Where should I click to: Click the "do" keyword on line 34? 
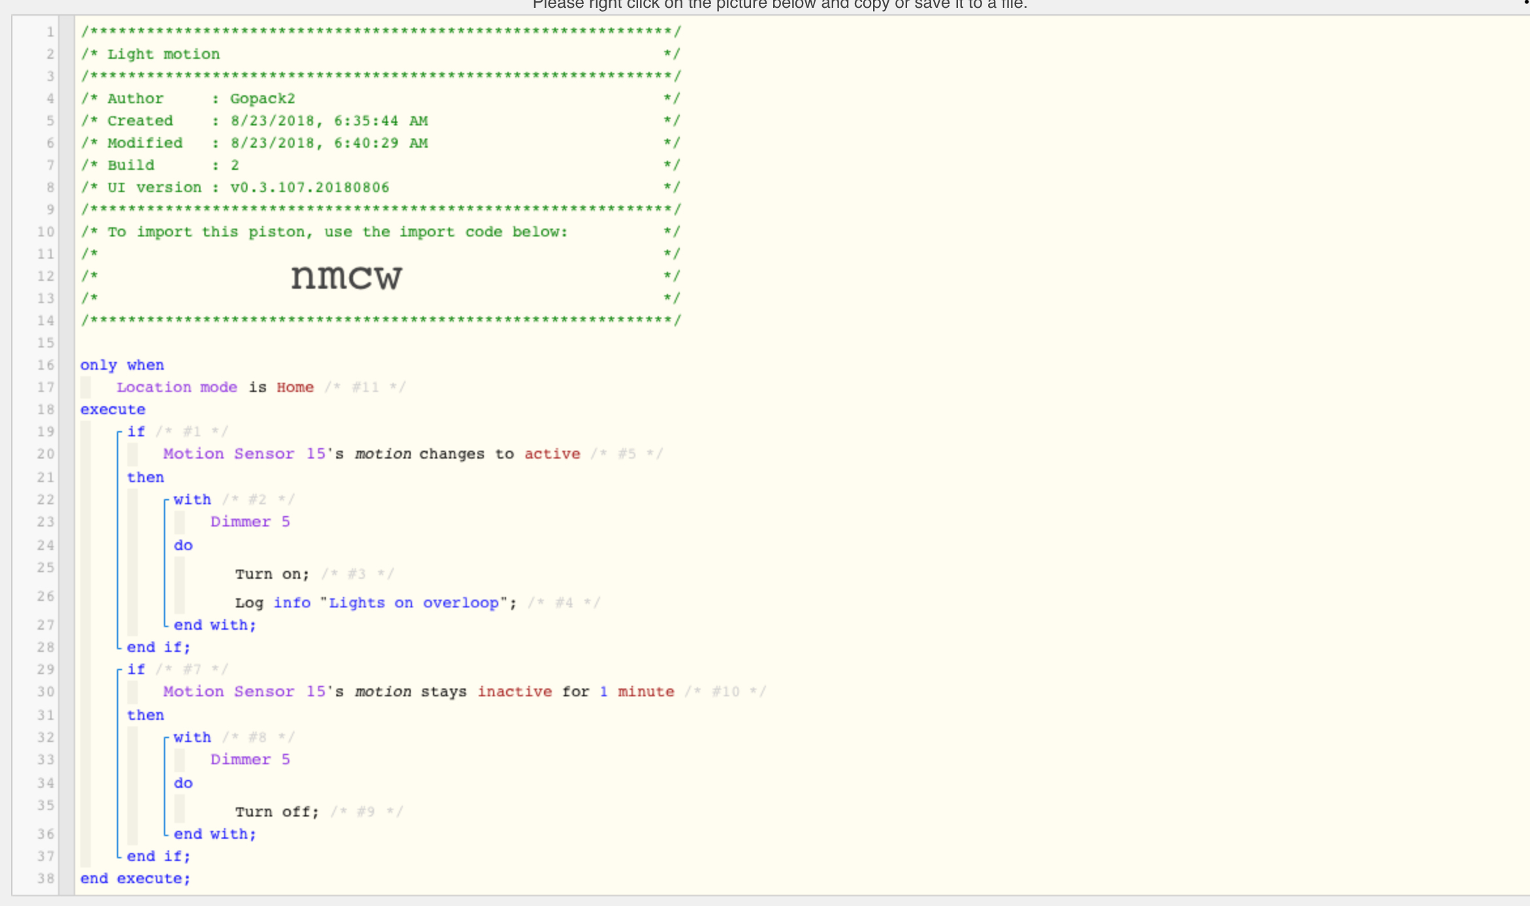tap(183, 783)
